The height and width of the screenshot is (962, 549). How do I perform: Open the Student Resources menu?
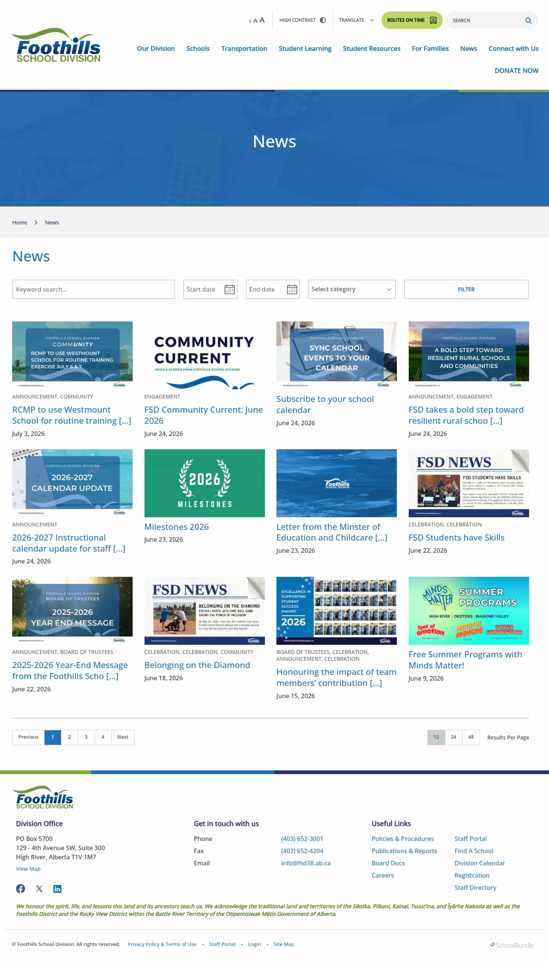pyautogui.click(x=372, y=48)
